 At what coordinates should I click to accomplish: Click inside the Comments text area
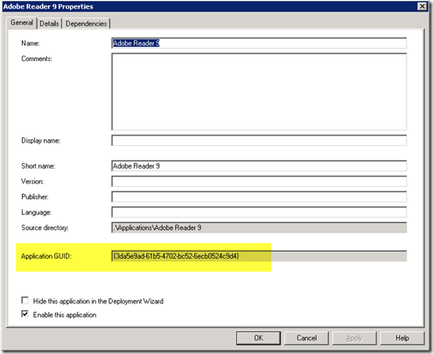[x=259, y=92]
